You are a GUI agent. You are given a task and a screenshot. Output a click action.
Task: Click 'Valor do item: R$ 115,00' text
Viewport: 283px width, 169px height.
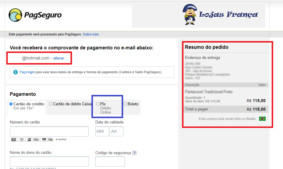(x=203, y=101)
